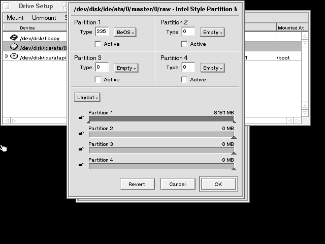325x244 pixels.
Task: Enable Active checkbox for Partition 2
Action: tap(184, 44)
